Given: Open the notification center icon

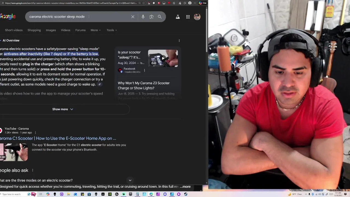Looking at the screenshot, I should point(345,194).
